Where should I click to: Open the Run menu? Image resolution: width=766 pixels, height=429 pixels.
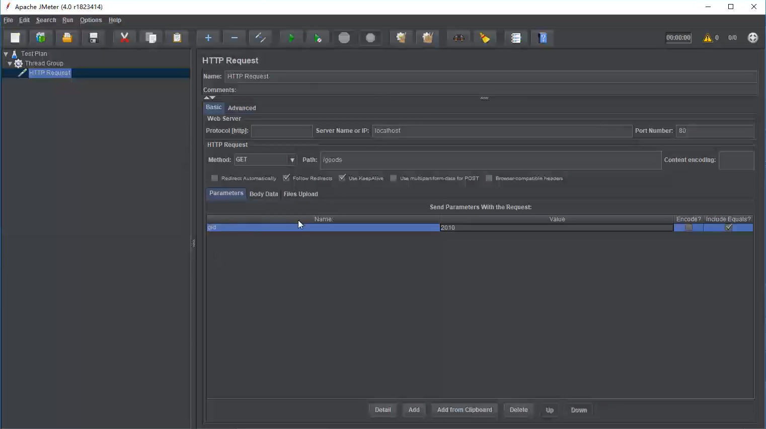coord(68,20)
